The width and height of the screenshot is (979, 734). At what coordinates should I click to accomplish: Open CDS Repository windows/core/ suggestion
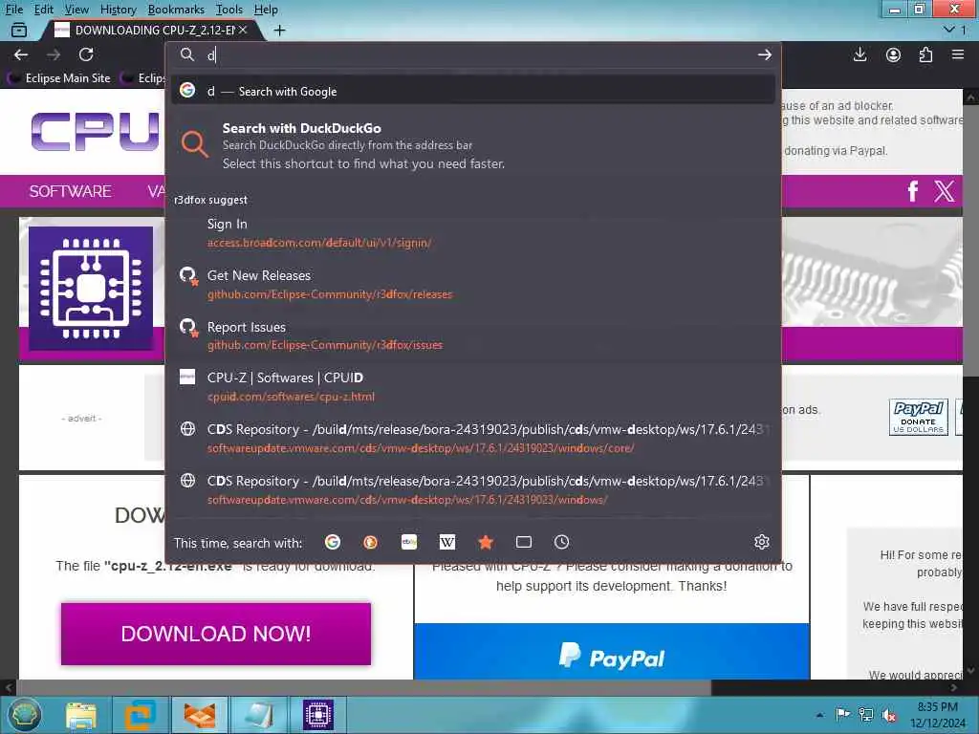pyautogui.click(x=473, y=438)
